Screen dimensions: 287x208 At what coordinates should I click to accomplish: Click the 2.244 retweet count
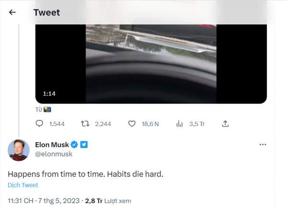click(x=103, y=124)
